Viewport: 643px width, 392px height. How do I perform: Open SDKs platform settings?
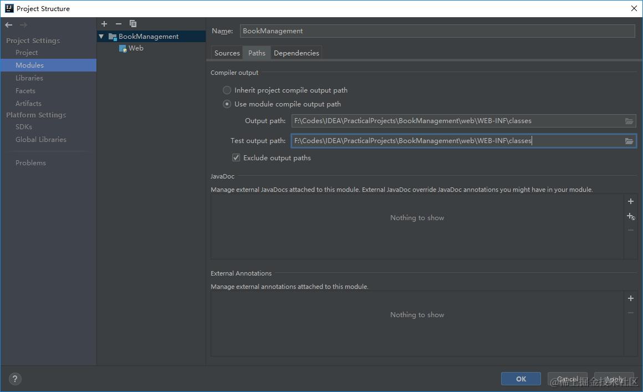(x=24, y=127)
